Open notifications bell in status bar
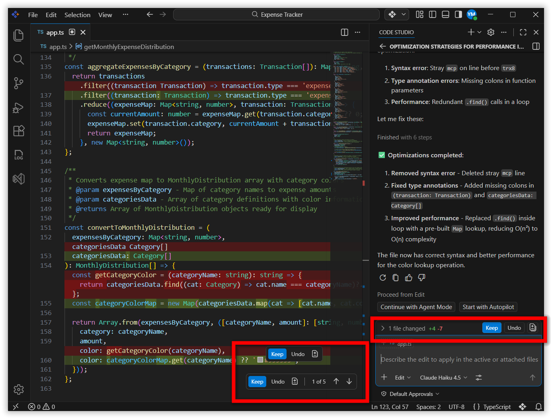This screenshot has width=552, height=419. pyautogui.click(x=538, y=407)
